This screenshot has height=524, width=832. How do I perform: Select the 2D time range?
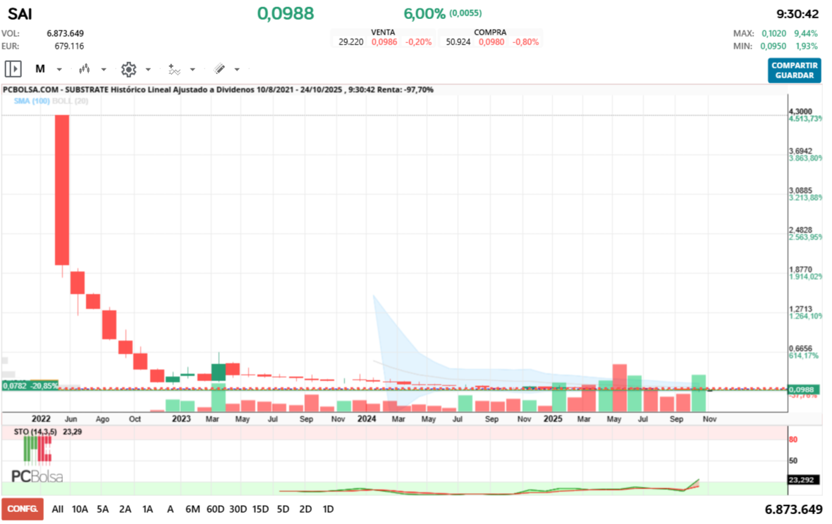pos(305,509)
